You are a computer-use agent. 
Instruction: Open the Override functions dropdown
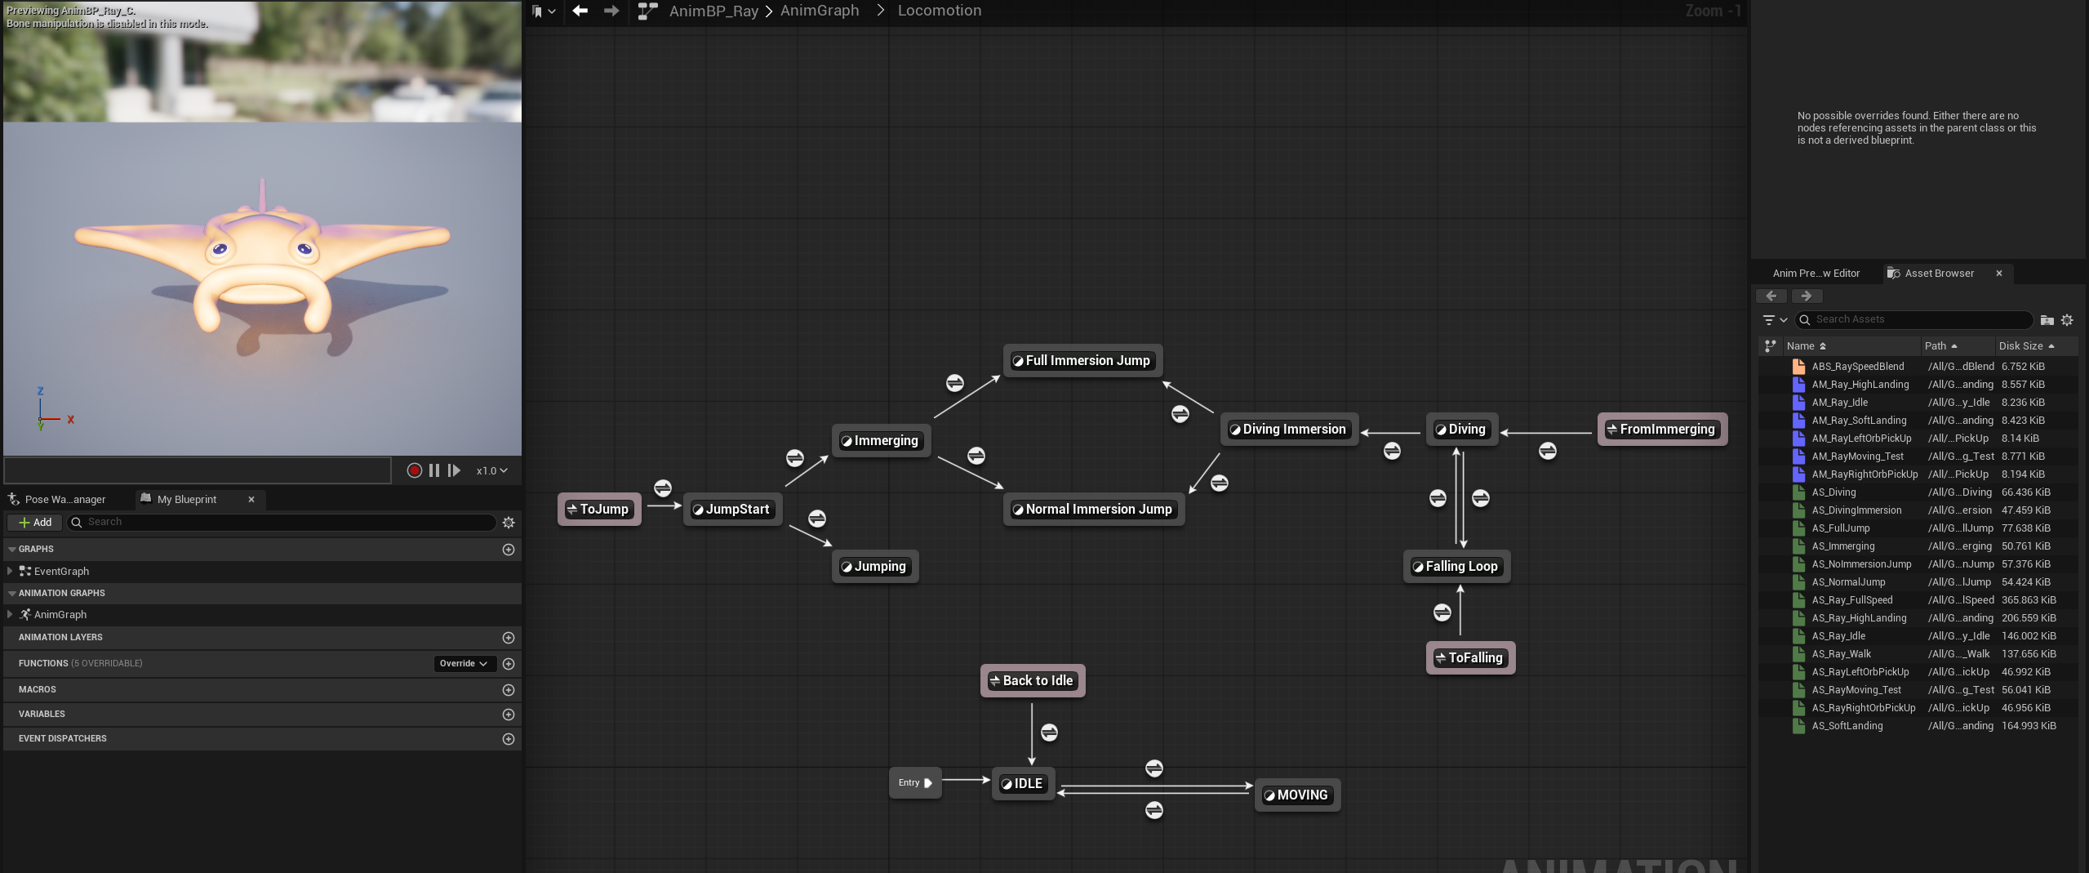point(464,664)
